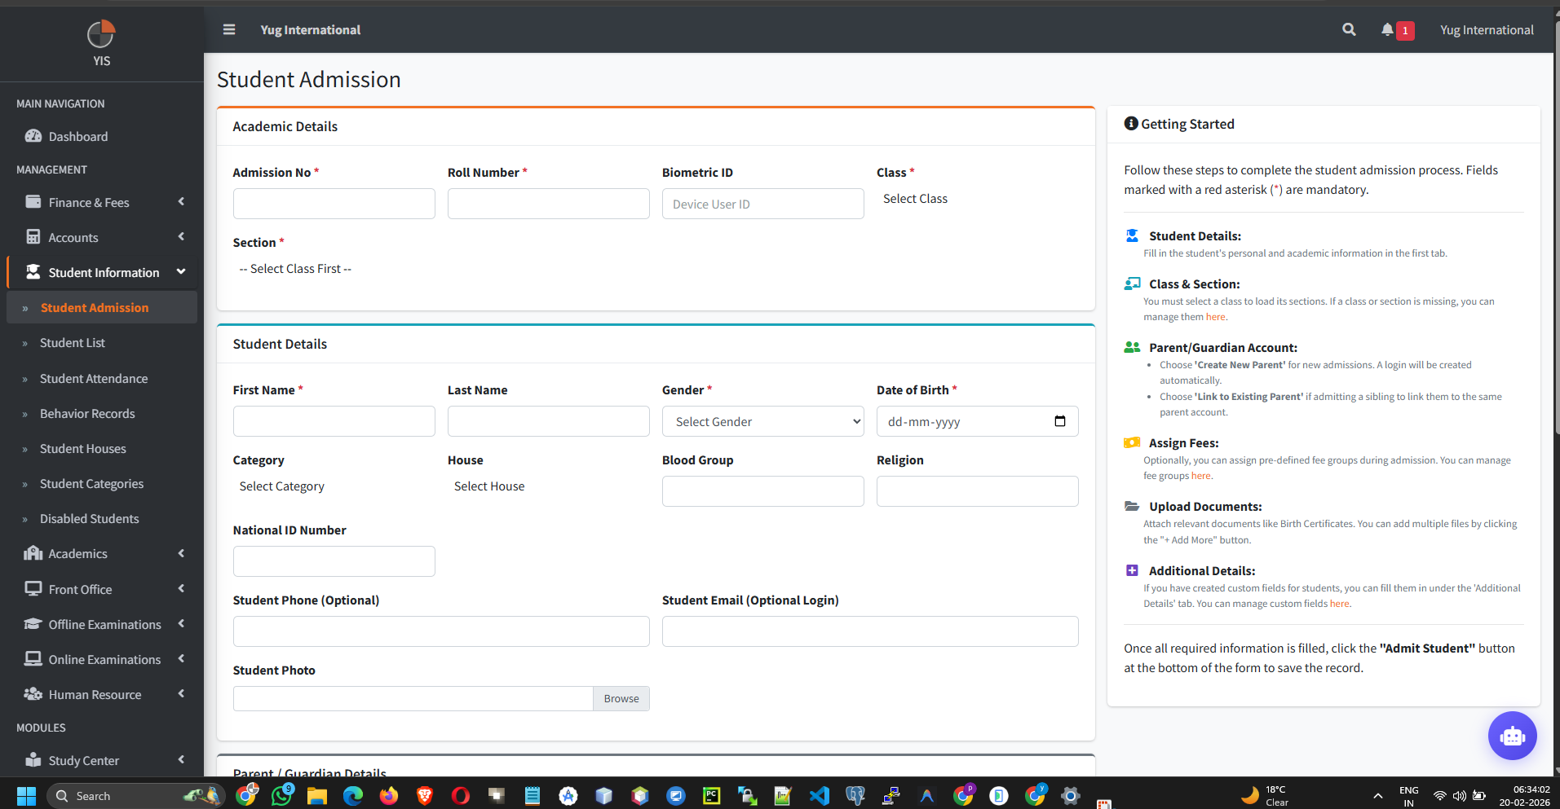Open the Select Gender dropdown
1560x809 pixels.
click(x=762, y=421)
